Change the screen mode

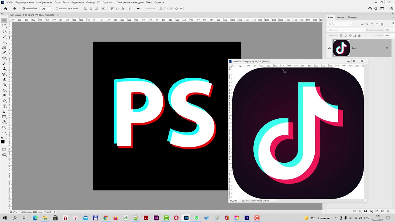click(4, 155)
